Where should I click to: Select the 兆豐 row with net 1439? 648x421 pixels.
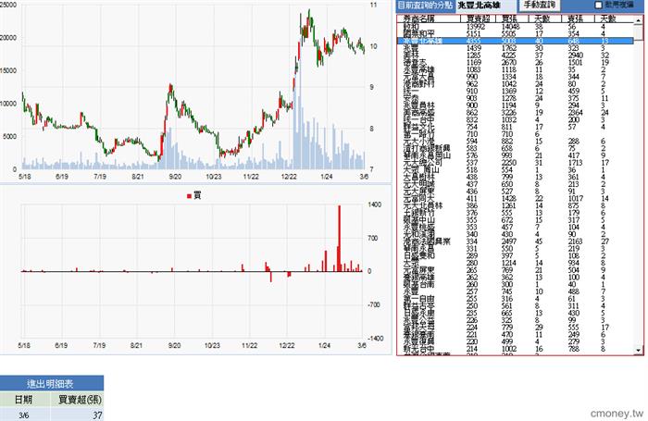click(516, 48)
